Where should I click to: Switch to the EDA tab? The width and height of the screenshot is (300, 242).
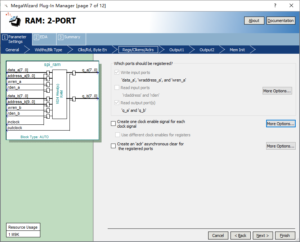click(x=44, y=37)
